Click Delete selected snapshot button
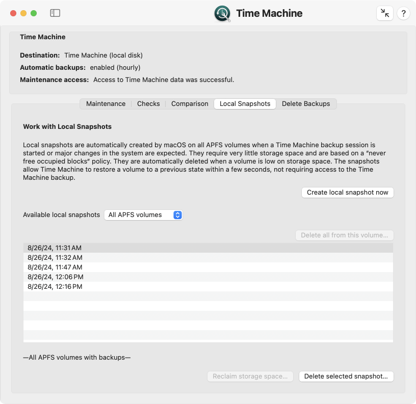The image size is (416, 404). click(346, 376)
